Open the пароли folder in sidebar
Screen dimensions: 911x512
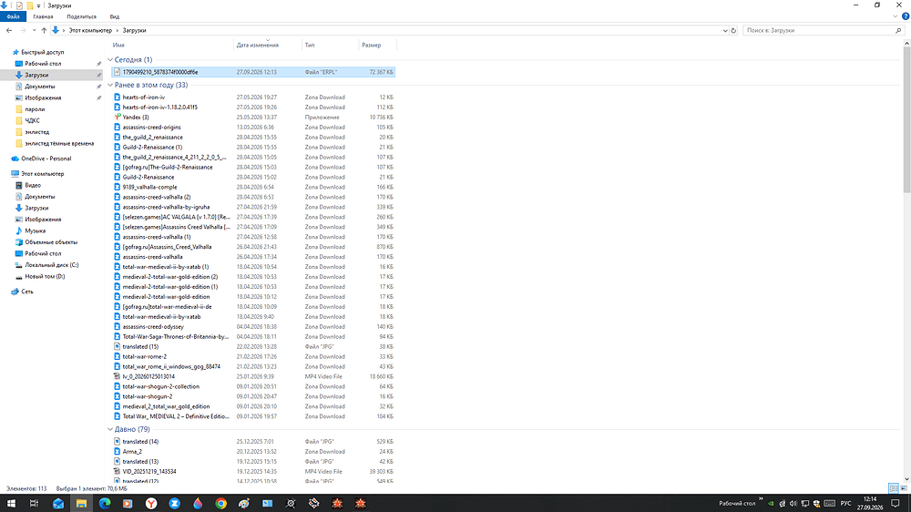click(x=35, y=109)
